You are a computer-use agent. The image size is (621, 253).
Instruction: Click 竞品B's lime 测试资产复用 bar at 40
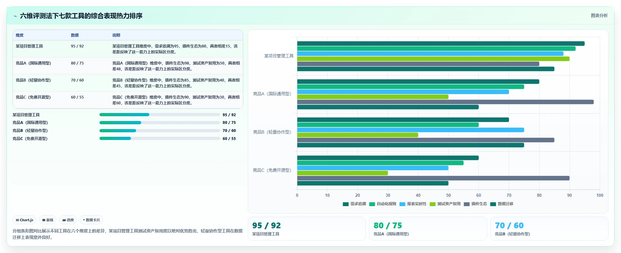pos(358,135)
